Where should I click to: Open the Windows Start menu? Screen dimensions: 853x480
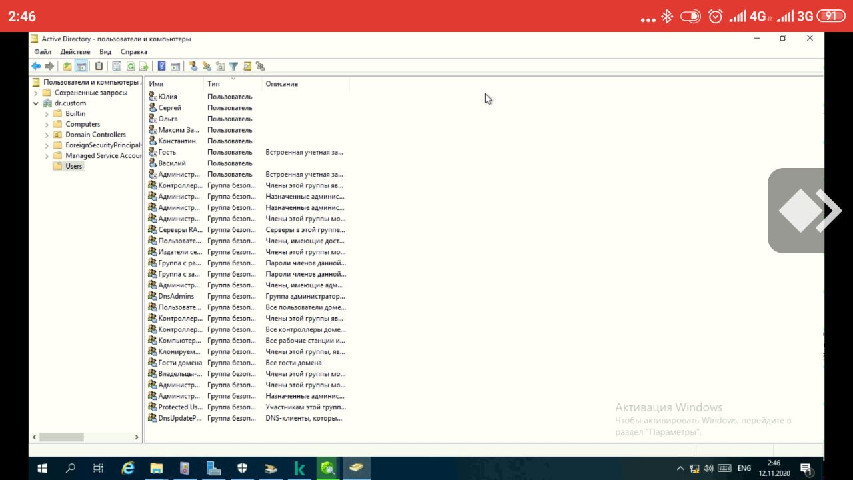point(42,469)
